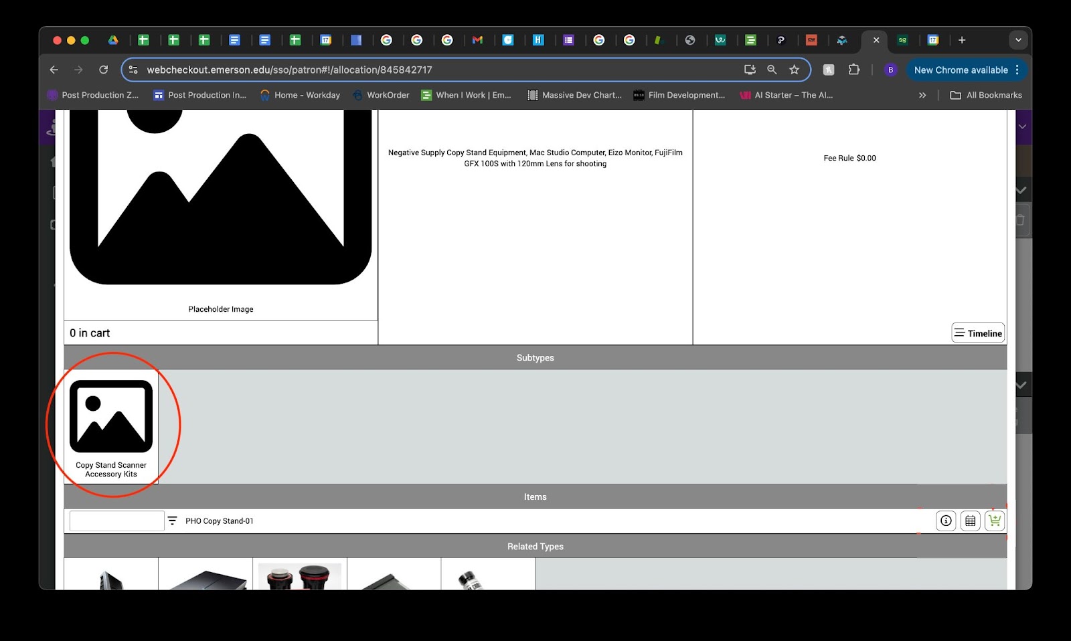Click New Chrome available update button
This screenshot has width=1071, height=641.
(x=961, y=70)
